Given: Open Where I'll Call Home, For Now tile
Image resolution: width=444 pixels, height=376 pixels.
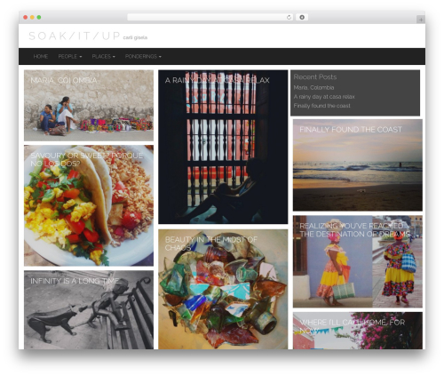Looking at the screenshot, I should coord(358,331).
